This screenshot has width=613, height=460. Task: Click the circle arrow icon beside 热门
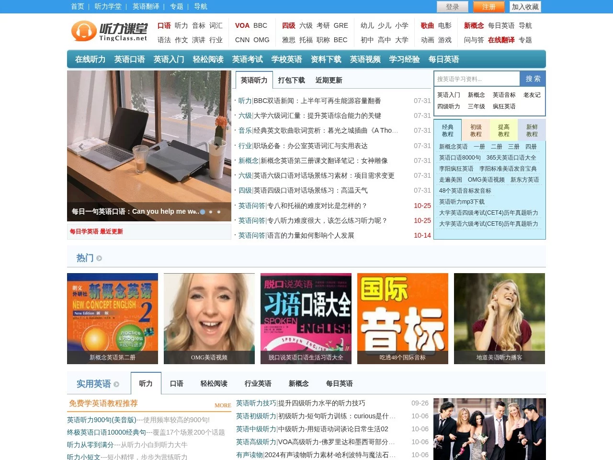[99, 258]
